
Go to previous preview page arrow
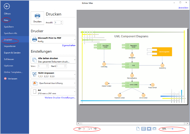(x=80, y=129)
